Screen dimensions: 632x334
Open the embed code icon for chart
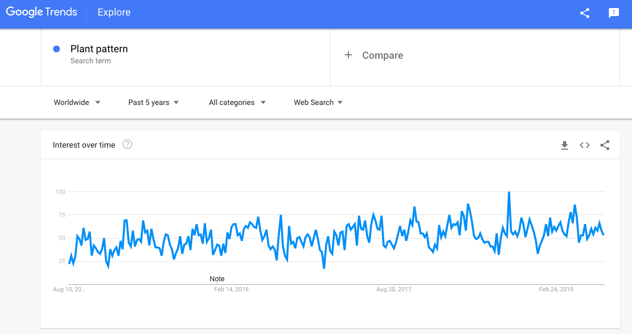point(585,145)
